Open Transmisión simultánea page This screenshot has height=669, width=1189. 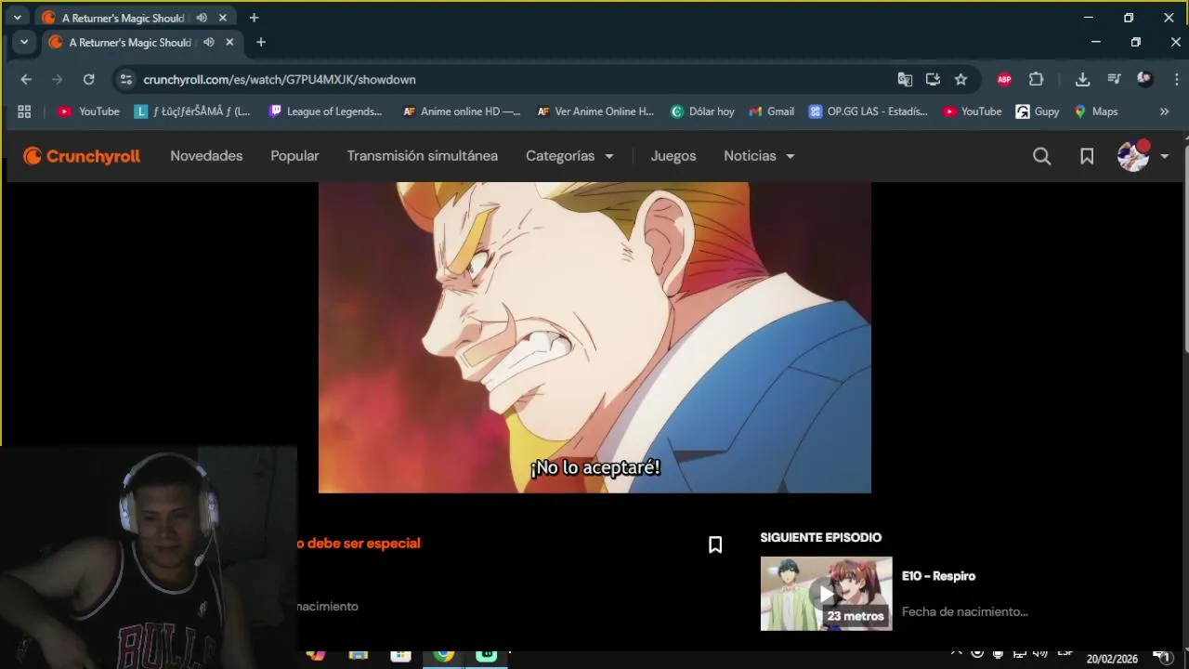[423, 156]
